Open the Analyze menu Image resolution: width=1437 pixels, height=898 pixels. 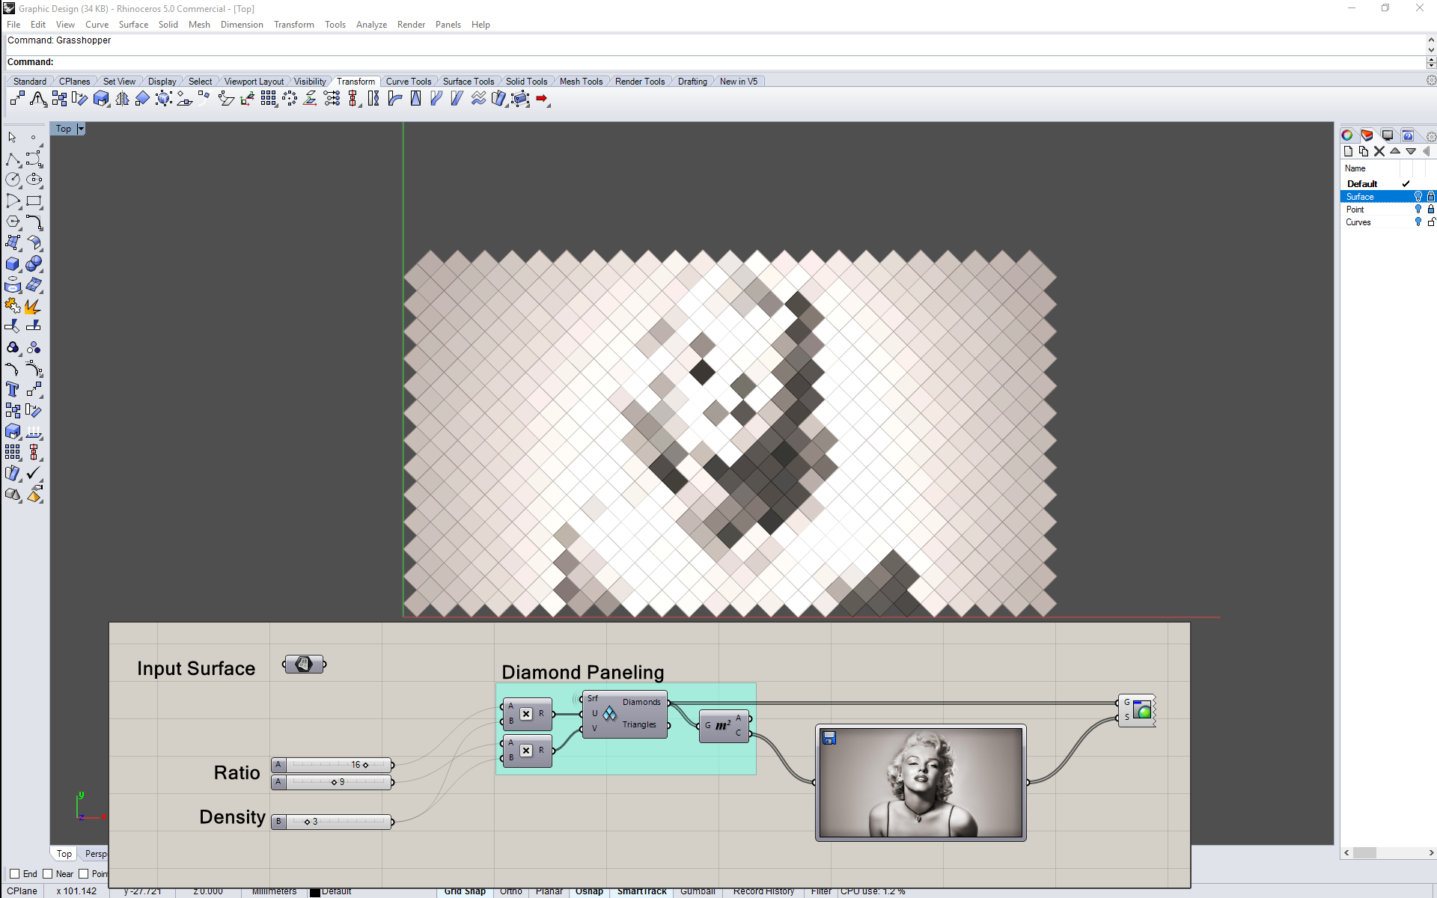[371, 25]
